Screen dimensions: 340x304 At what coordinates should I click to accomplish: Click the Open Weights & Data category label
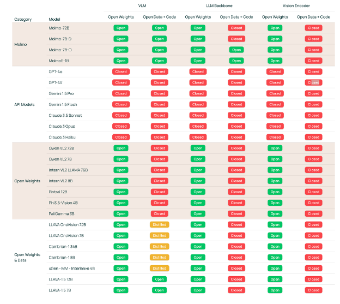pyautogui.click(x=27, y=257)
